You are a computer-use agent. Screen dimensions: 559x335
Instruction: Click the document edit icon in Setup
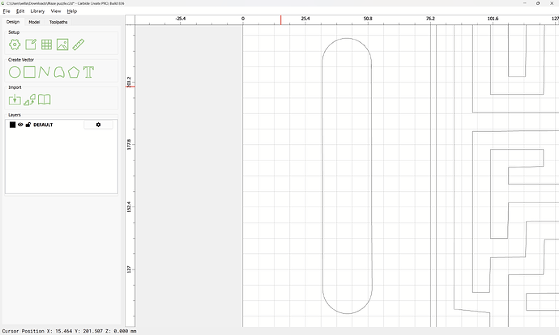coord(31,45)
